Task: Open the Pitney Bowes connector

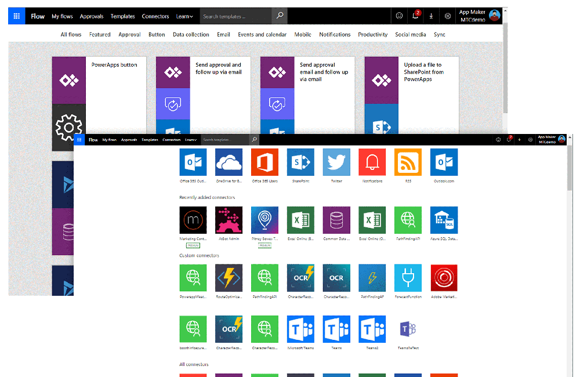Action: [264, 220]
